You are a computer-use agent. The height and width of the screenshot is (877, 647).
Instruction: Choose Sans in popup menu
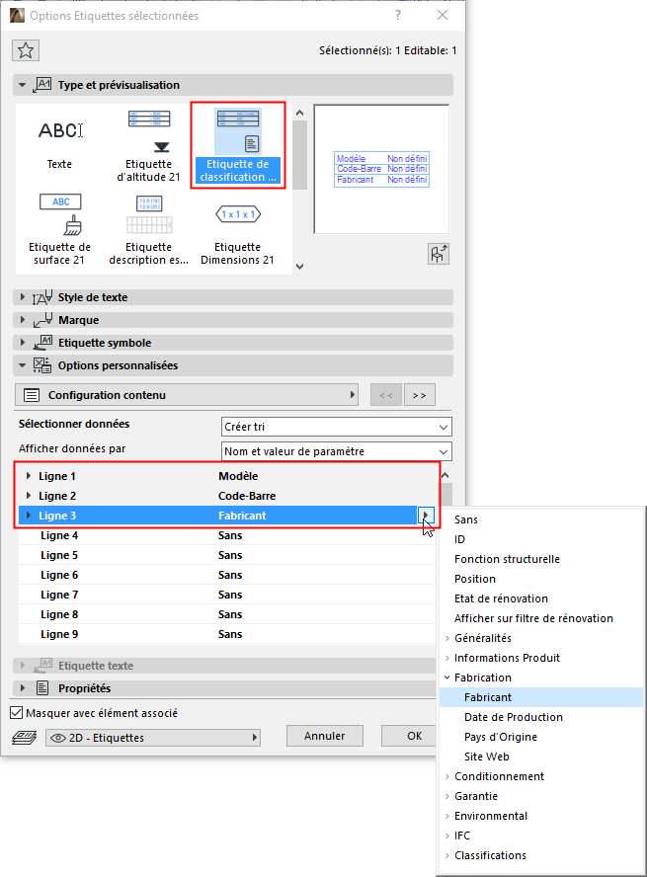466,519
